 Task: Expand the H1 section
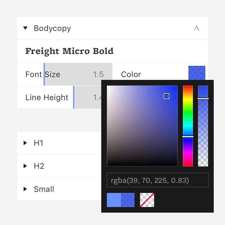(x=25, y=143)
